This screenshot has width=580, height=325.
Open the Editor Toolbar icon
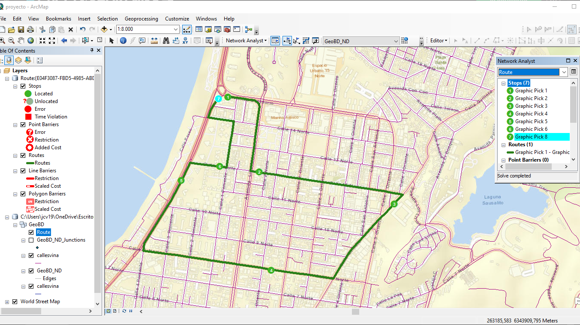tap(187, 30)
